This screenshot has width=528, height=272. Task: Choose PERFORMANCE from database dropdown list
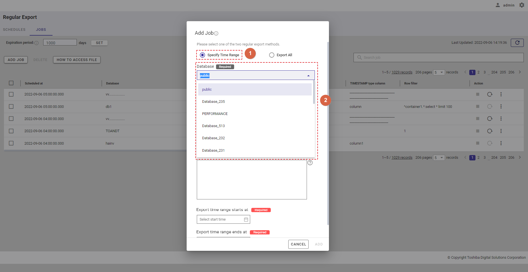click(215, 114)
